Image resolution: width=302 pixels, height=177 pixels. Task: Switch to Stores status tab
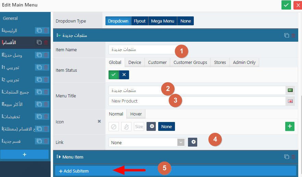coord(220,63)
